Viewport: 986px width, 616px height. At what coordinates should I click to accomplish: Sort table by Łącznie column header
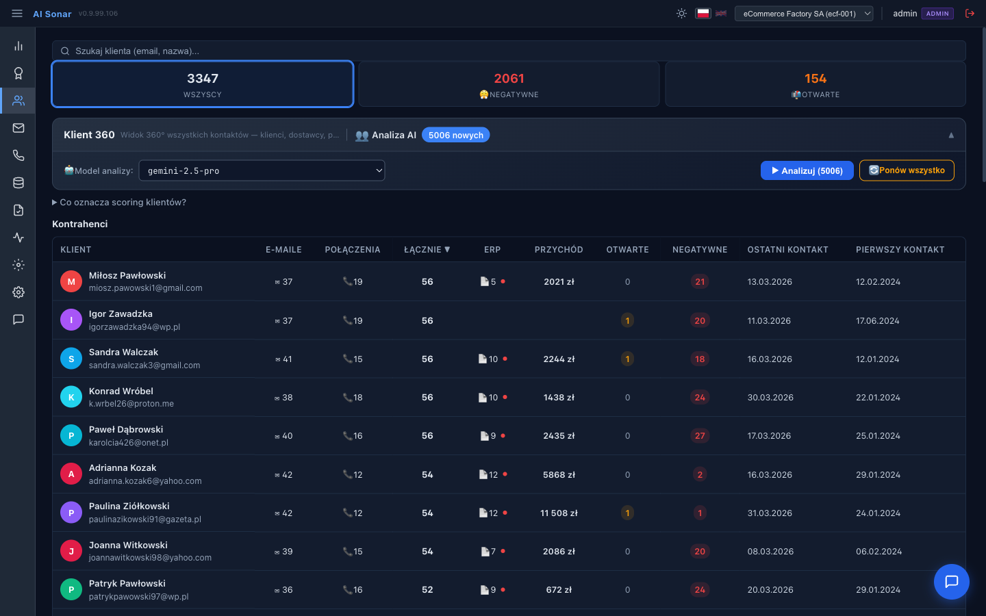coord(427,250)
